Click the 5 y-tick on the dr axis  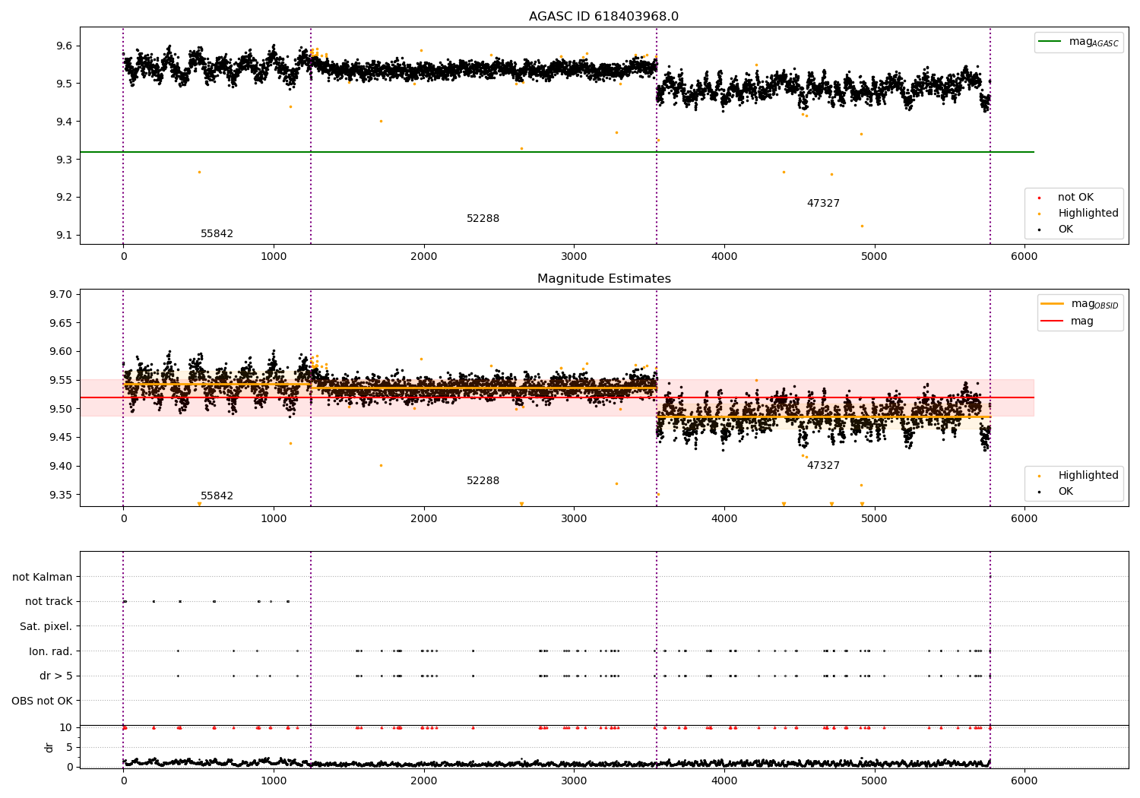70,748
